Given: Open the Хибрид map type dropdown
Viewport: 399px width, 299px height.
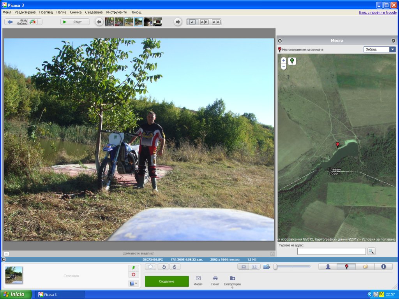Looking at the screenshot, I should click(x=380, y=49).
